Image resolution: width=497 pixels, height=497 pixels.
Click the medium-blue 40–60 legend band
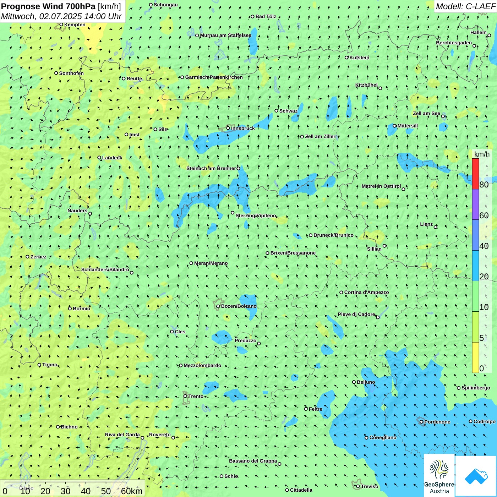(x=475, y=235)
